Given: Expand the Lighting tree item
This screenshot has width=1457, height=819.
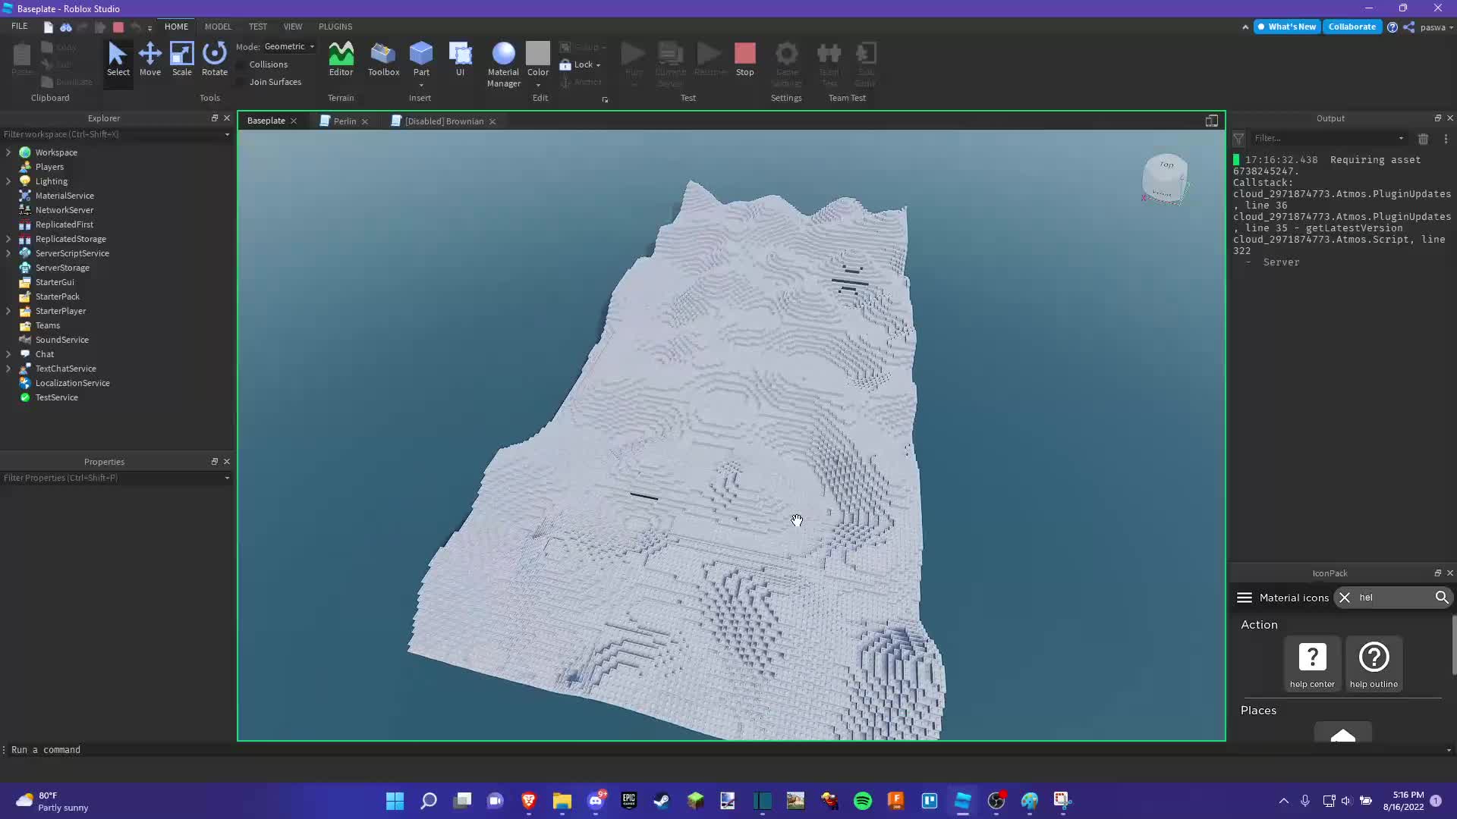Looking at the screenshot, I should pyautogui.click(x=8, y=181).
